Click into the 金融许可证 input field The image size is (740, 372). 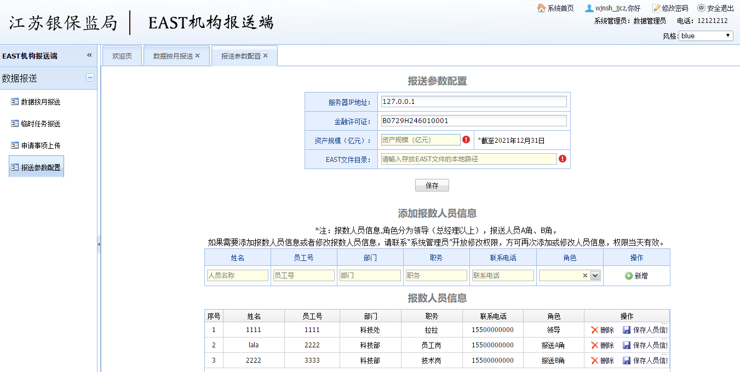click(474, 121)
